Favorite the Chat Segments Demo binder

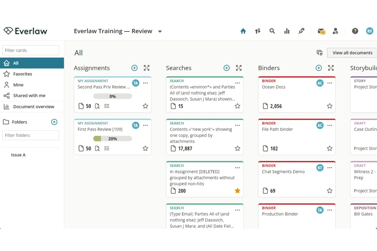click(x=330, y=191)
